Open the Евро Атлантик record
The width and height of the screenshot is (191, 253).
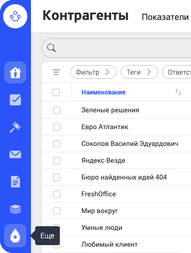coord(105,127)
